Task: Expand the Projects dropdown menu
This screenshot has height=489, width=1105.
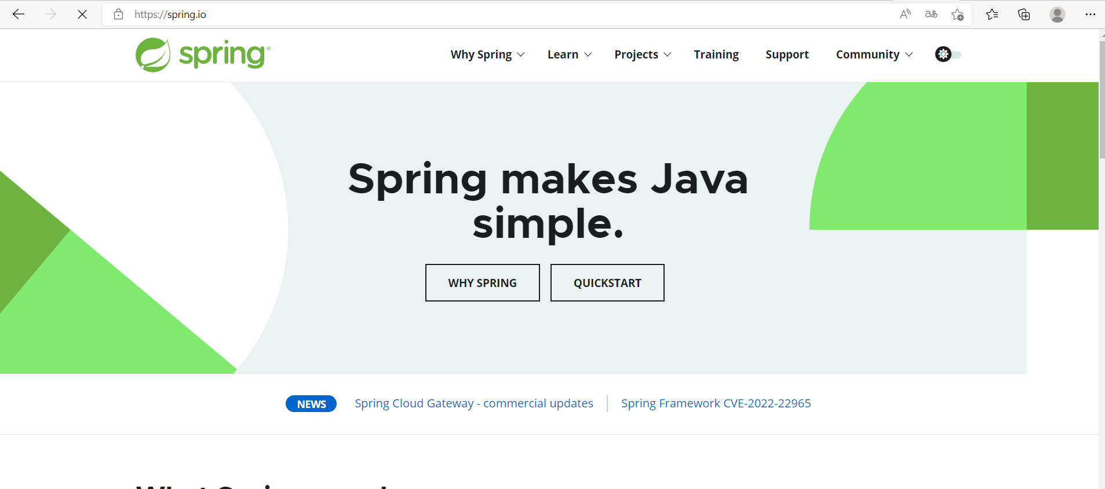Action: pos(643,54)
